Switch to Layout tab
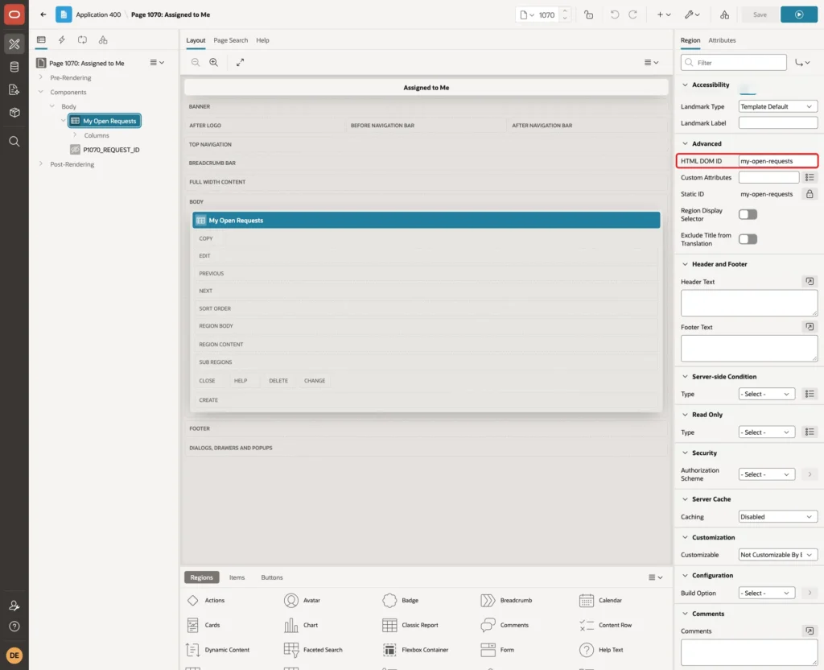Viewport: 824px width, 670px height. point(196,40)
